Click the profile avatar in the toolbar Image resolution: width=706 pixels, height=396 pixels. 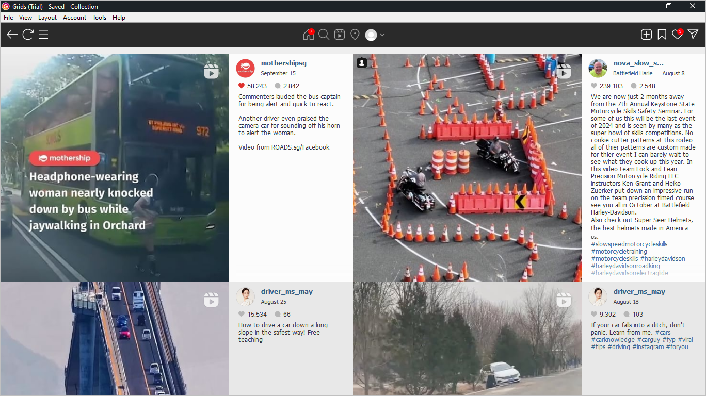(371, 35)
